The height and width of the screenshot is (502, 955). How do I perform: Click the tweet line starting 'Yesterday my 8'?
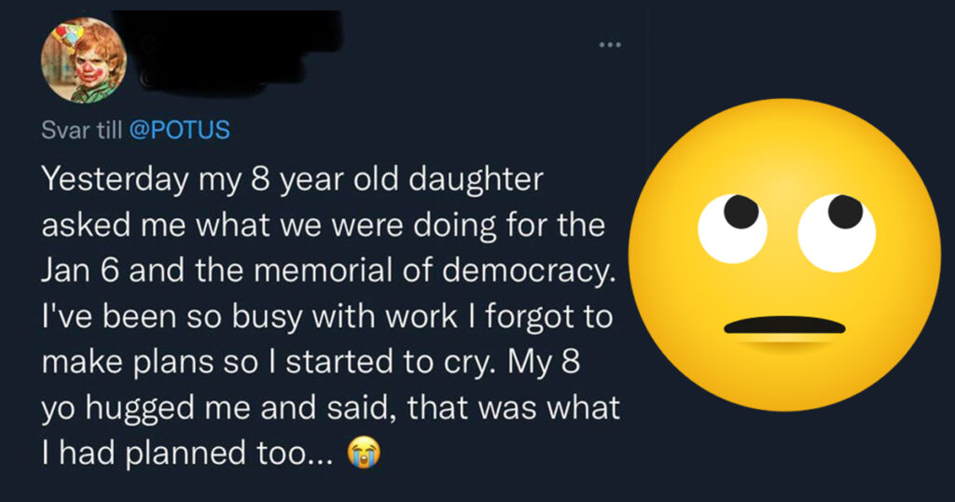click(x=292, y=181)
